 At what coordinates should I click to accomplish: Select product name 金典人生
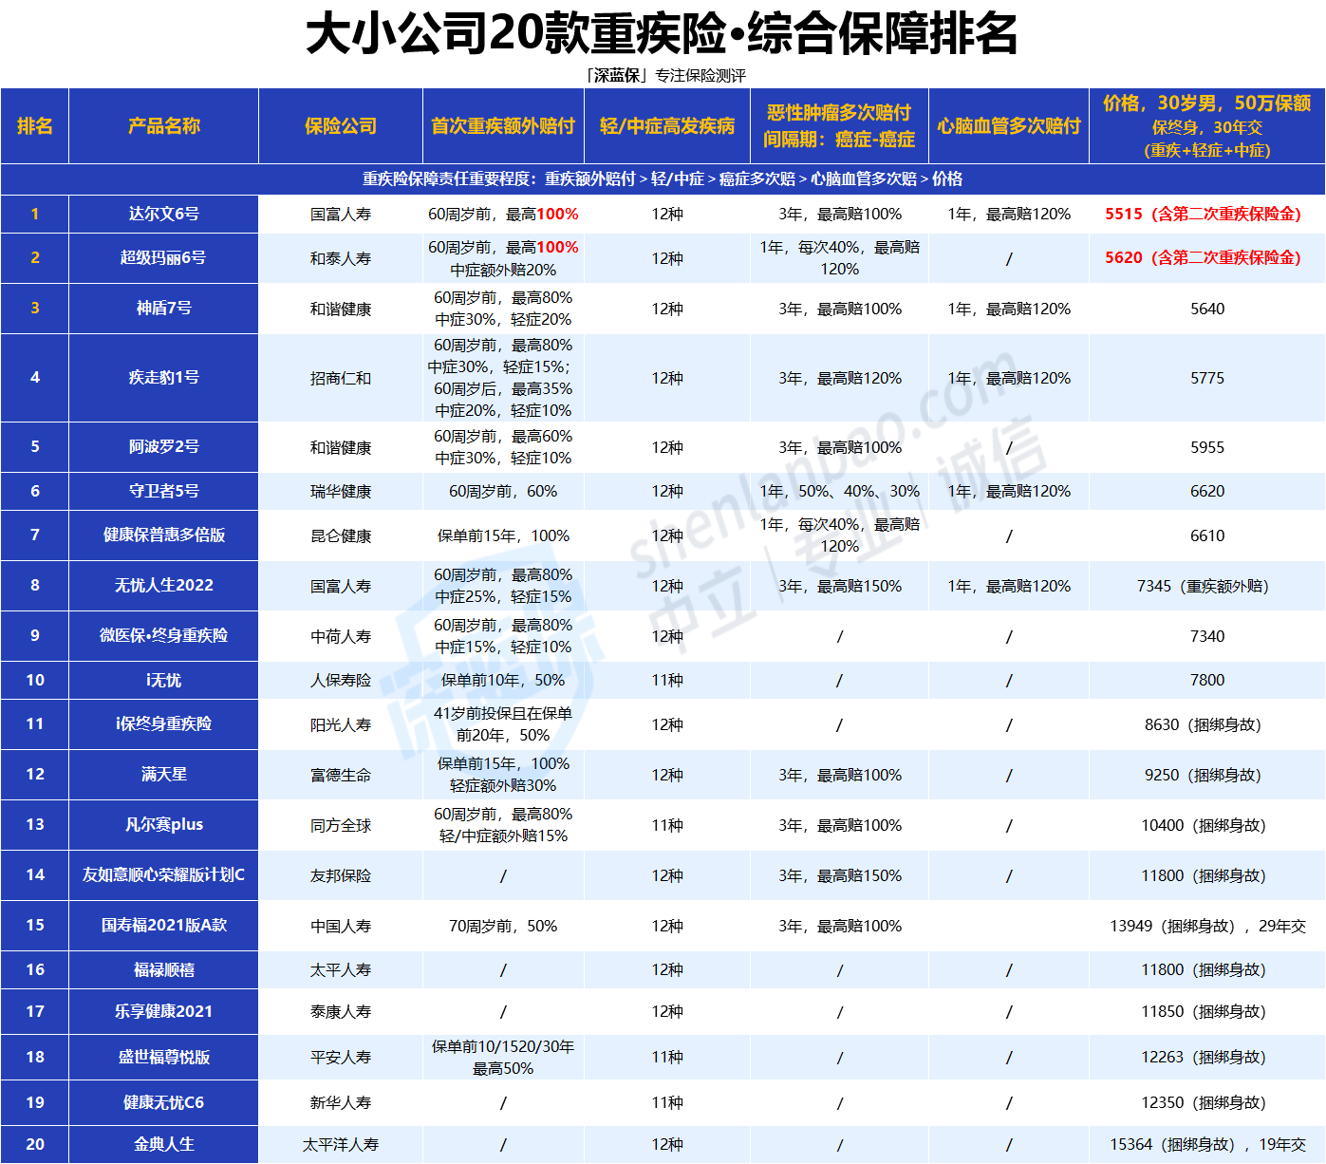pos(164,1144)
